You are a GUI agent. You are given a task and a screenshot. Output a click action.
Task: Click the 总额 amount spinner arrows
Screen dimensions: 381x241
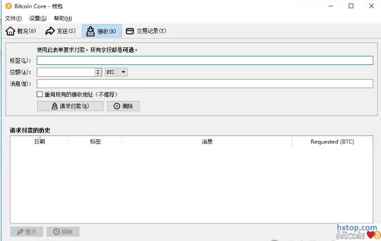click(x=98, y=72)
